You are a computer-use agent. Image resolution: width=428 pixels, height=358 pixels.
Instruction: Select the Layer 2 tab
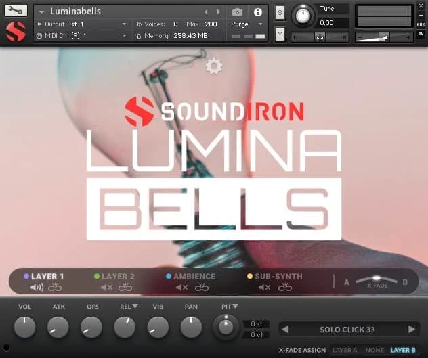pos(118,276)
